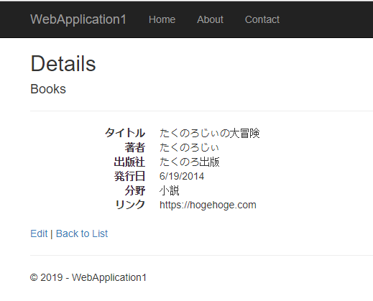The width and height of the screenshot is (373, 301).
Task: Click the publisher value たくのろ出版
Action: pyautogui.click(x=190, y=162)
